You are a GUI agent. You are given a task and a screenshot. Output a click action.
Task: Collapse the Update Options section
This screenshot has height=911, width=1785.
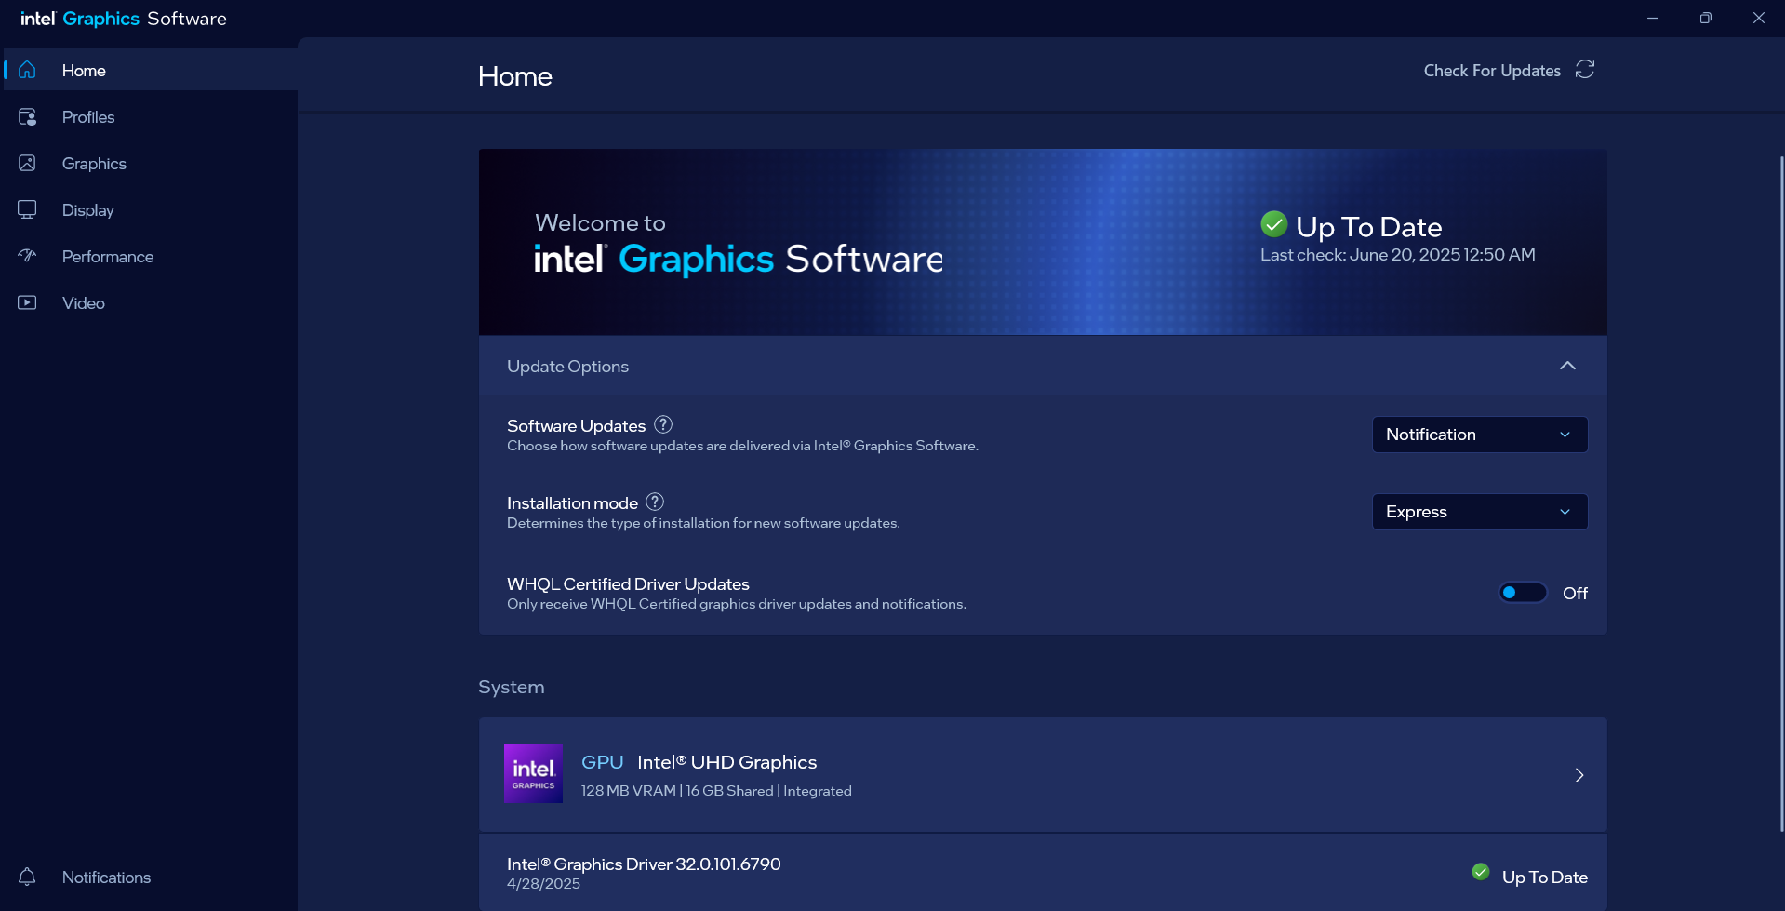click(1567, 366)
